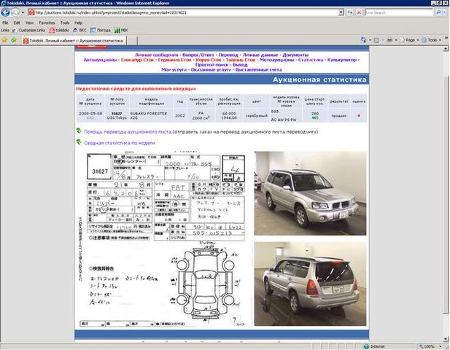Open the ВКС links bar bookmark
The width and height of the screenshot is (450, 350).
coord(79,30)
